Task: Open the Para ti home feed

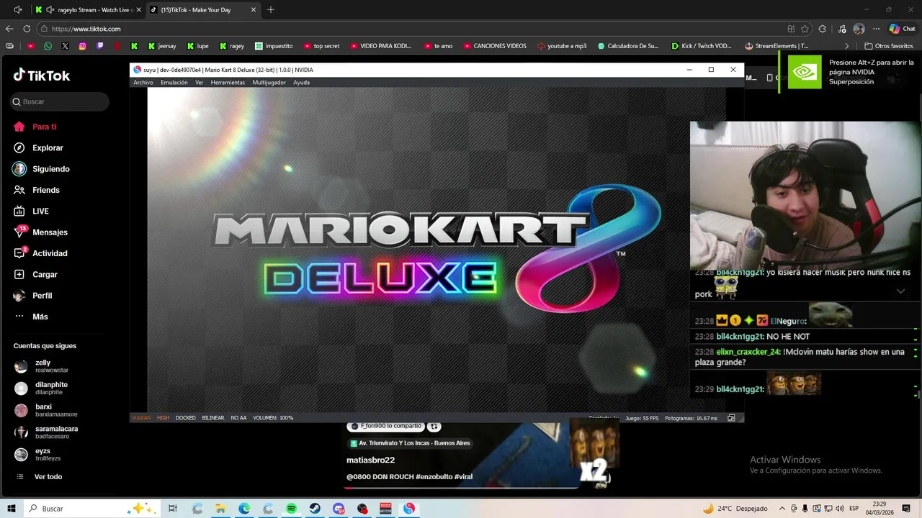Action: pos(35,127)
